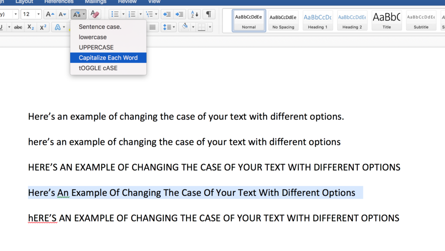Expand the bullet list style dropdown arrow
Screen dimensions: 445x251
click(x=123, y=14)
